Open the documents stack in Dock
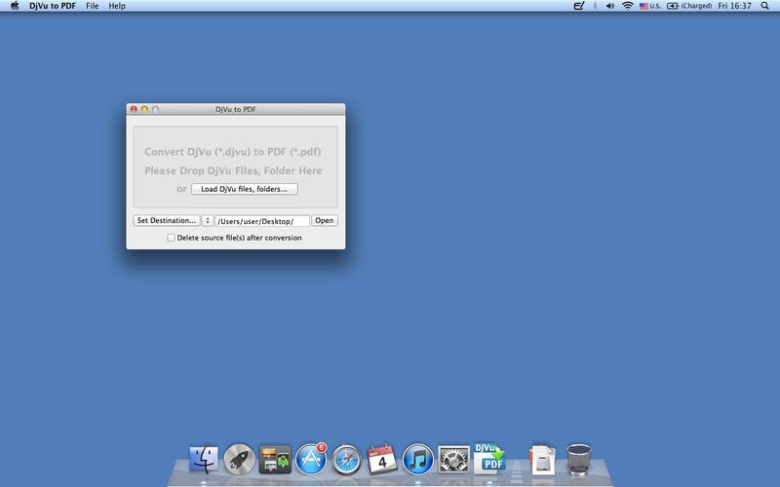The height and width of the screenshot is (487, 780). (542, 460)
